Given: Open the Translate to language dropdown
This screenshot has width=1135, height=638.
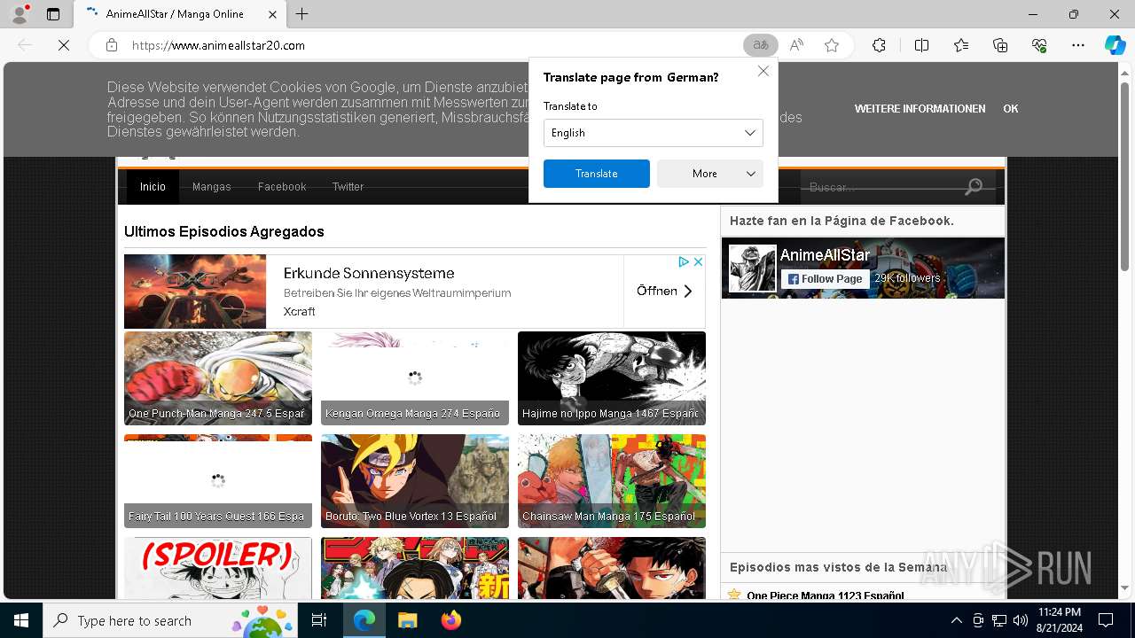Looking at the screenshot, I should tap(653, 133).
